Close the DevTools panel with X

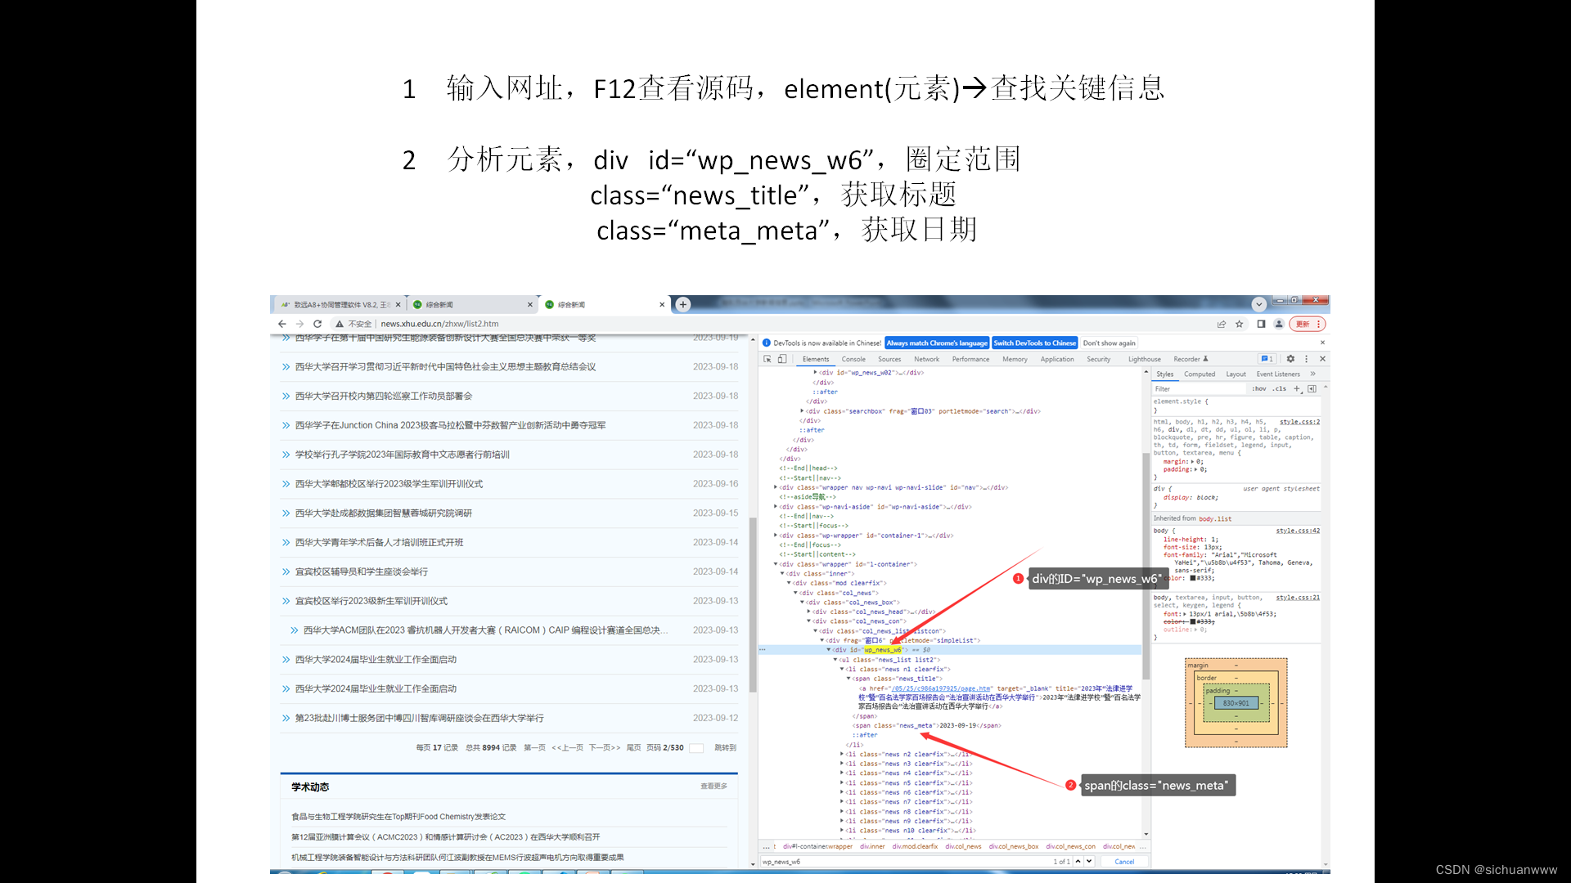(x=1322, y=359)
